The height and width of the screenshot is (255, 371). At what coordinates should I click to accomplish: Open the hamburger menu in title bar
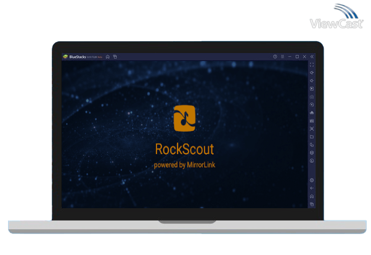[x=282, y=57]
